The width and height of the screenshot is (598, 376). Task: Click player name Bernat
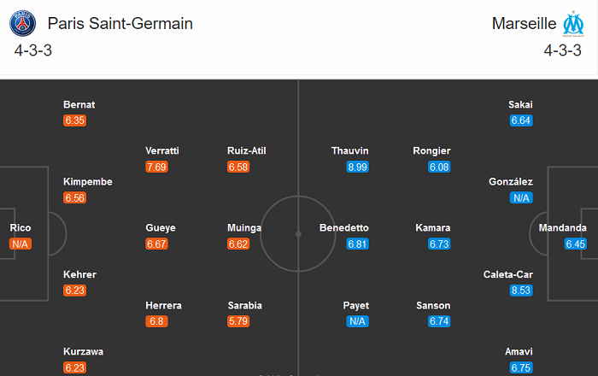click(x=79, y=105)
